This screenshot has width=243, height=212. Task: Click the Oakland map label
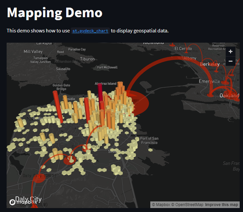tap(229, 96)
